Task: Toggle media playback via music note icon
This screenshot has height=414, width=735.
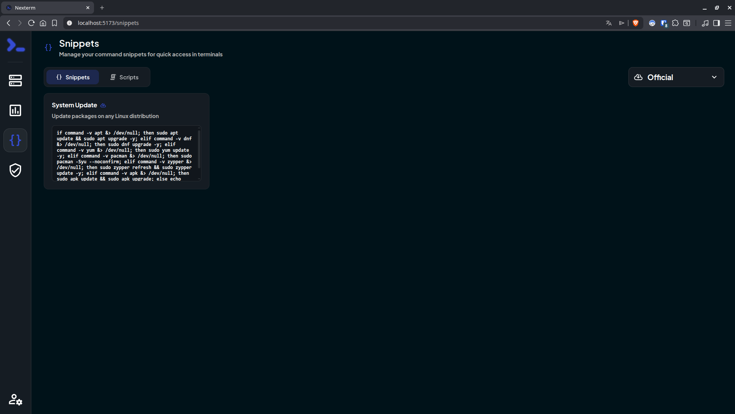Action: pos(705,23)
